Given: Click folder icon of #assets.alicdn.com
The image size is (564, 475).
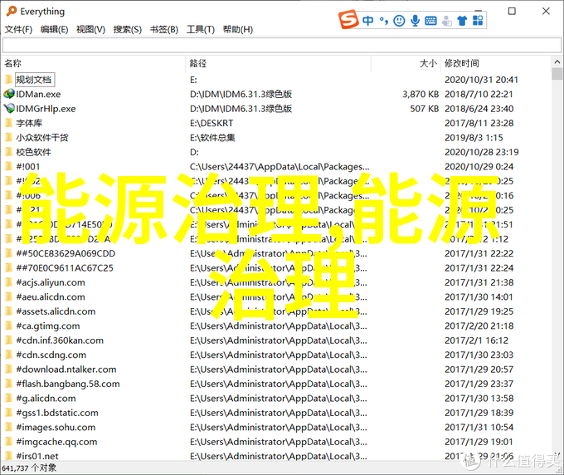Looking at the screenshot, I should (8, 311).
